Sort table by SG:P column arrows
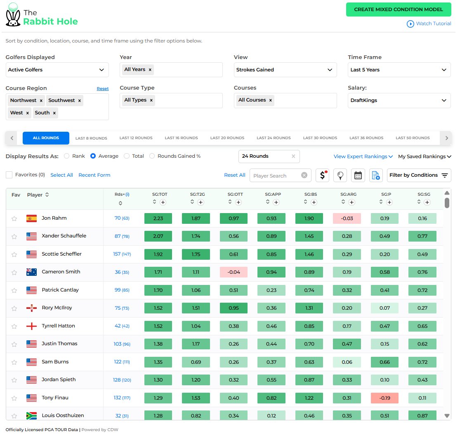Viewport: 460px width, 434px height. pos(381,202)
